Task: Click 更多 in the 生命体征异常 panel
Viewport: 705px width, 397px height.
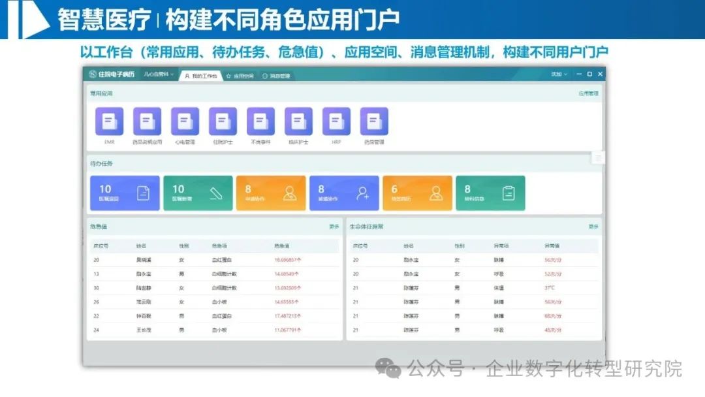Action: point(593,227)
